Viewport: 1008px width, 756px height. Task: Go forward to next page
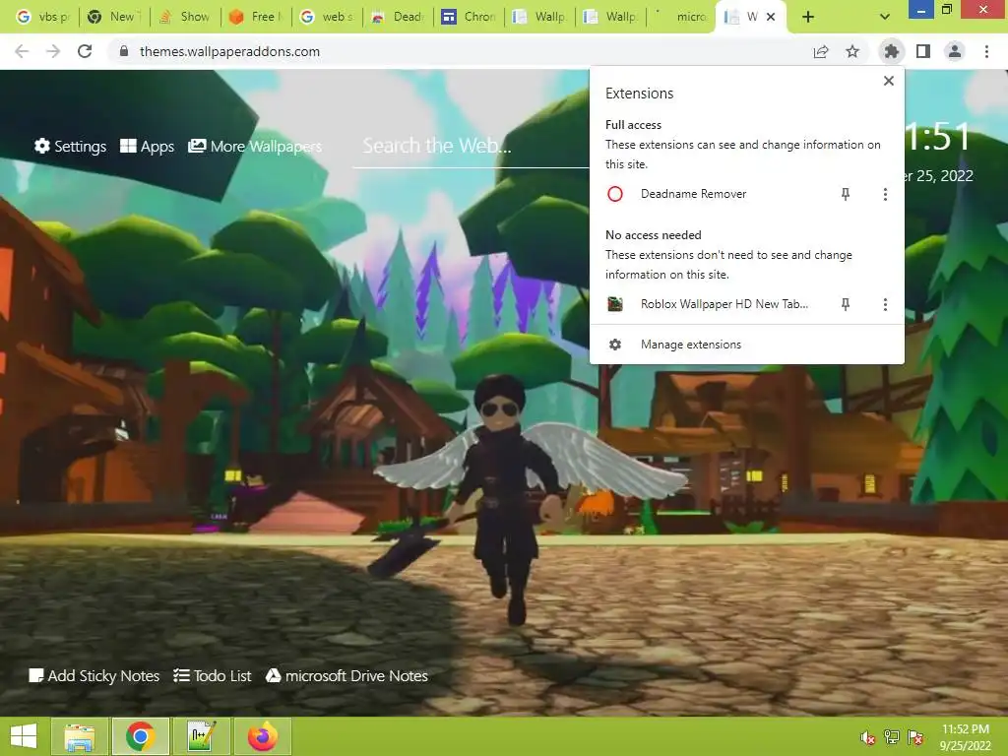(x=53, y=51)
